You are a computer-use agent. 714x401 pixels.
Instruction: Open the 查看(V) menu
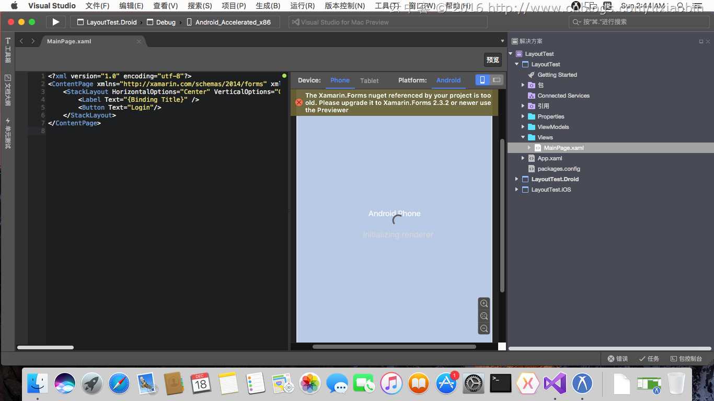(165, 6)
